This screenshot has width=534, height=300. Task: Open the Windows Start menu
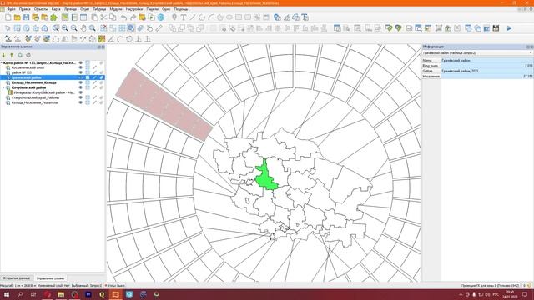pyautogui.click(x=7, y=294)
